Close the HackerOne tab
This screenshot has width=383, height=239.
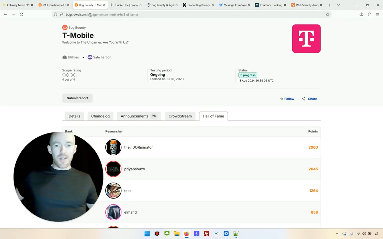coord(140,5)
